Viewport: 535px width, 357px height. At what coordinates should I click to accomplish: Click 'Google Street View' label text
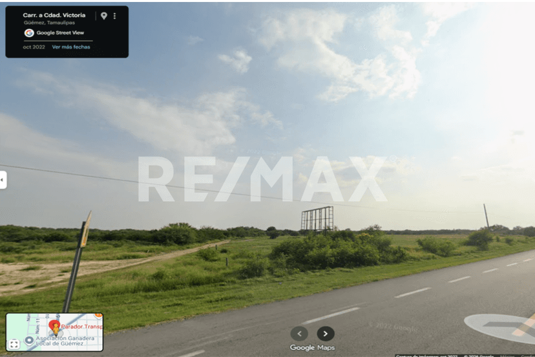pyautogui.click(x=60, y=33)
